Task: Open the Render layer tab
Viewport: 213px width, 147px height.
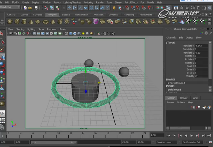Action: point(184,98)
